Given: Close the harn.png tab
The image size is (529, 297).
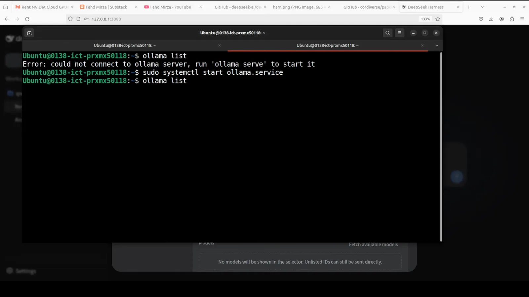Looking at the screenshot, I should 329,7.
